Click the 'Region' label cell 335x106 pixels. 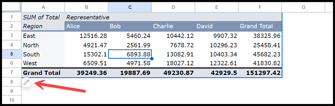click(43, 26)
